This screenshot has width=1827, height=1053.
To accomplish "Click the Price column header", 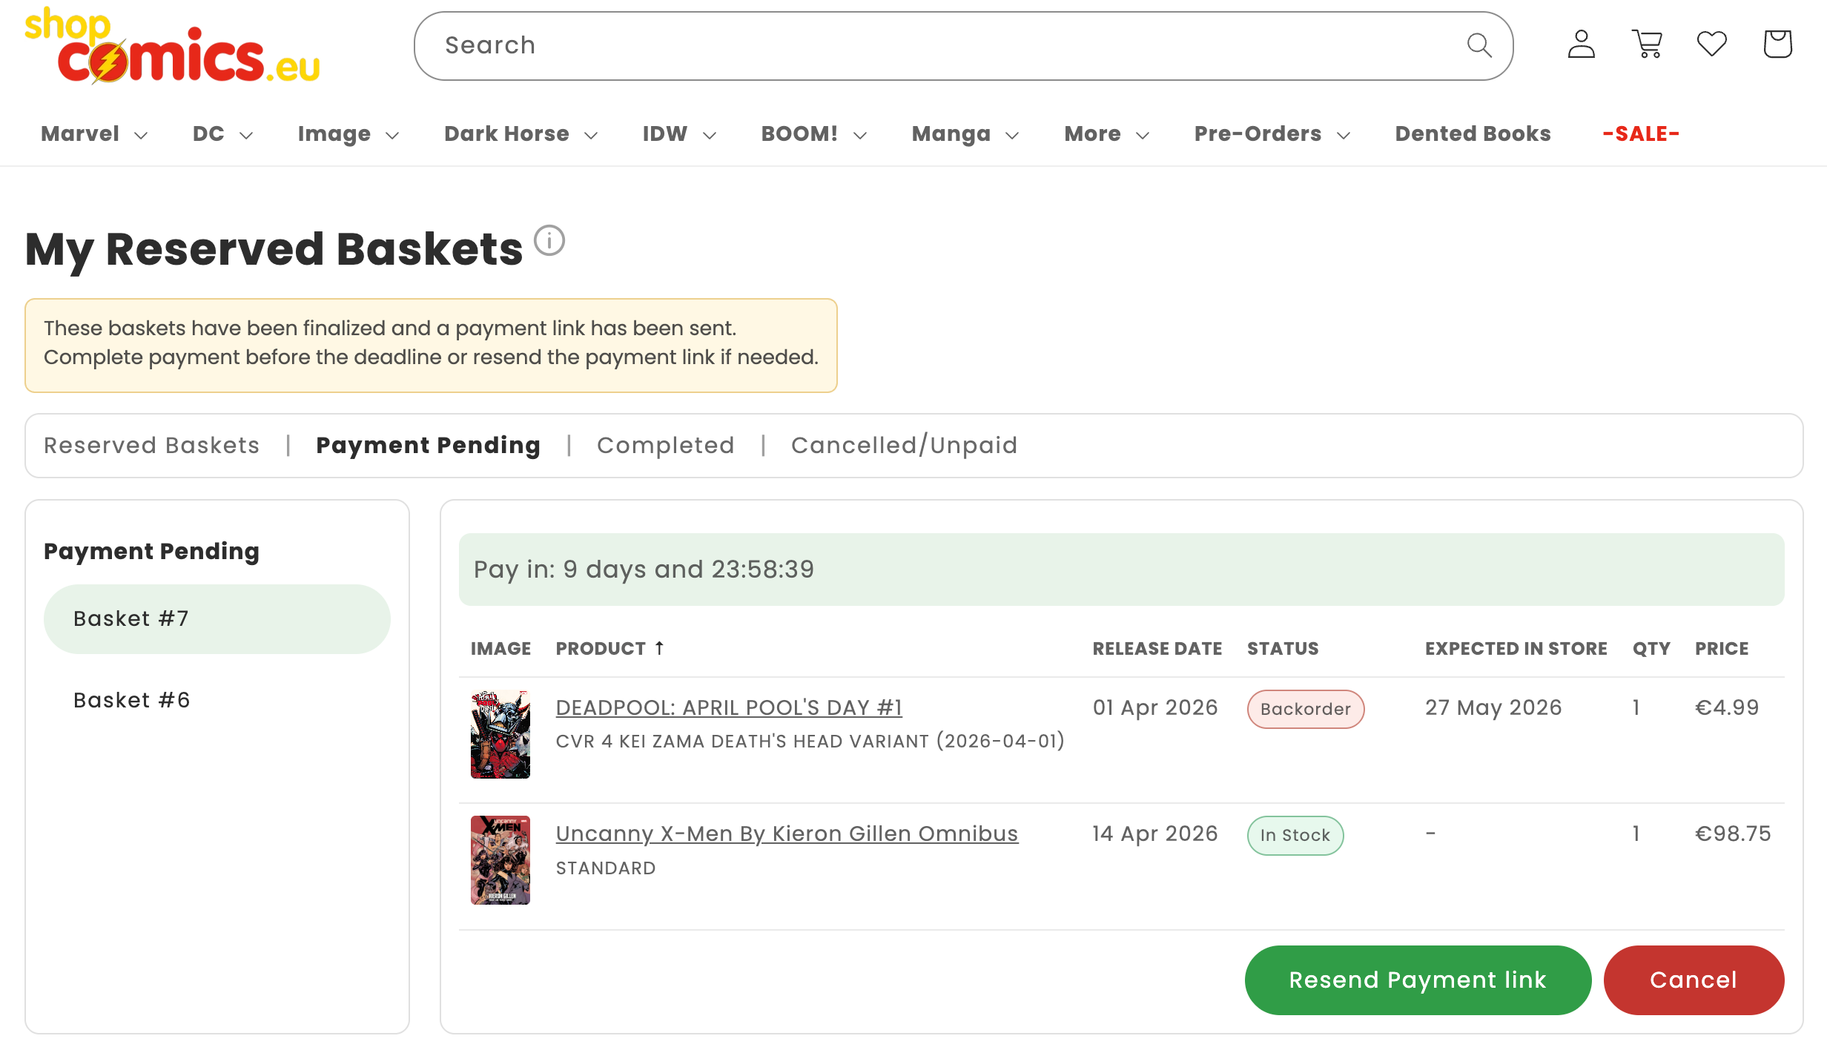I will coord(1722,649).
